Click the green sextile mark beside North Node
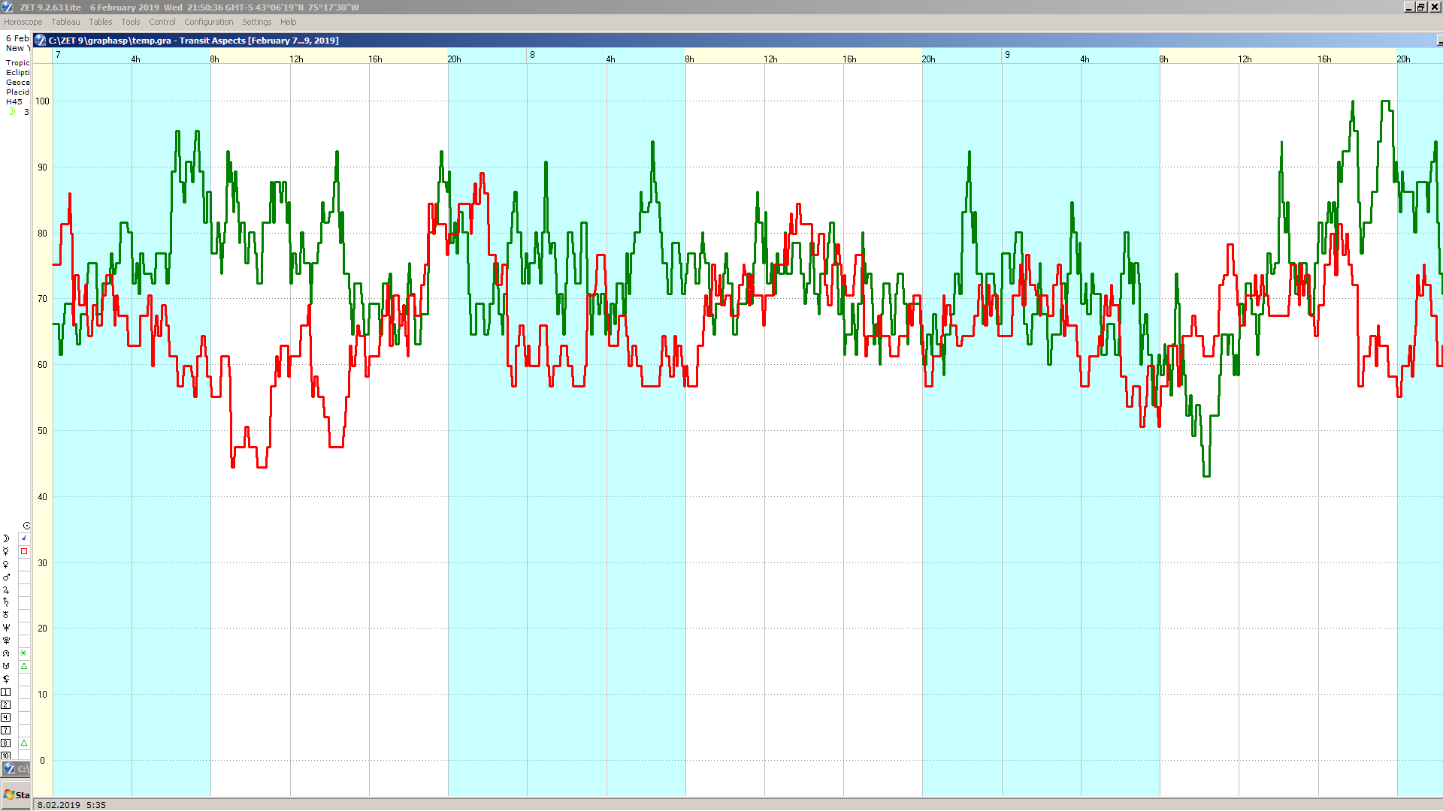 coord(24,653)
